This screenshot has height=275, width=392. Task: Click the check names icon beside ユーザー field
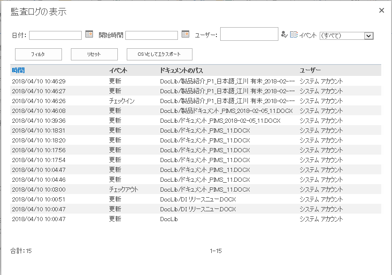click(x=284, y=35)
